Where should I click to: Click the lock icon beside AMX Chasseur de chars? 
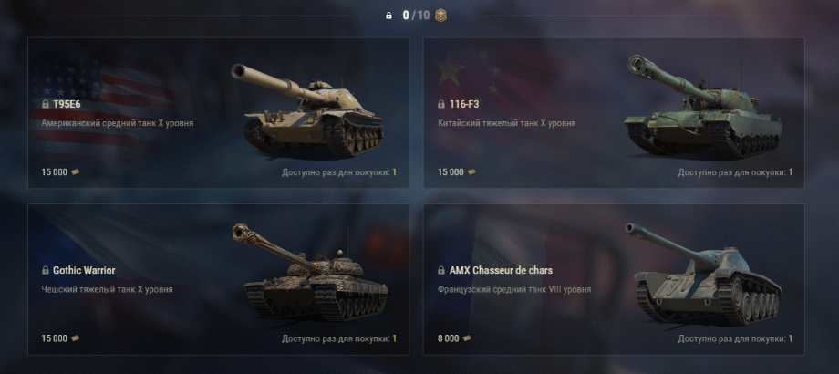coord(441,270)
